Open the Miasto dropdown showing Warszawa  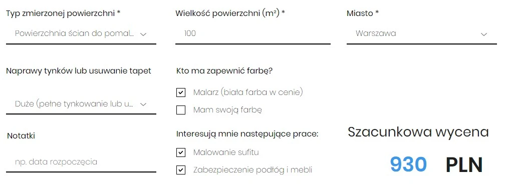[x=422, y=33]
